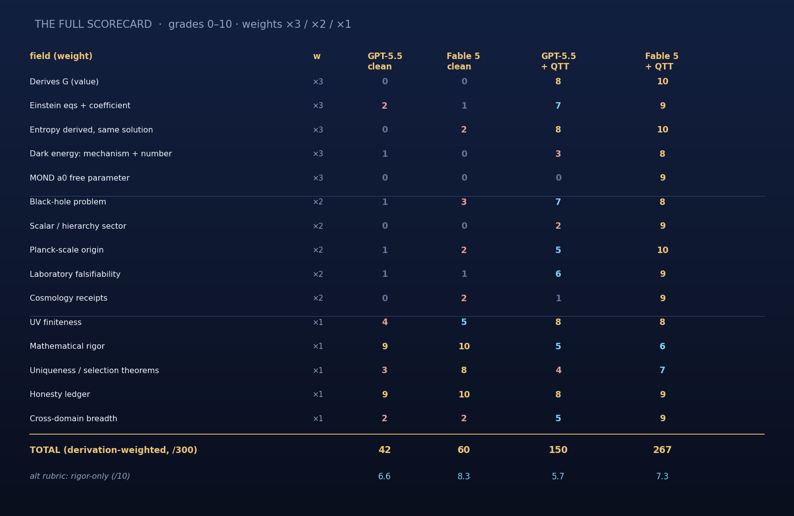
Task: Click Fable 5 + QTT score for Derives G
Action: pyautogui.click(x=662, y=82)
